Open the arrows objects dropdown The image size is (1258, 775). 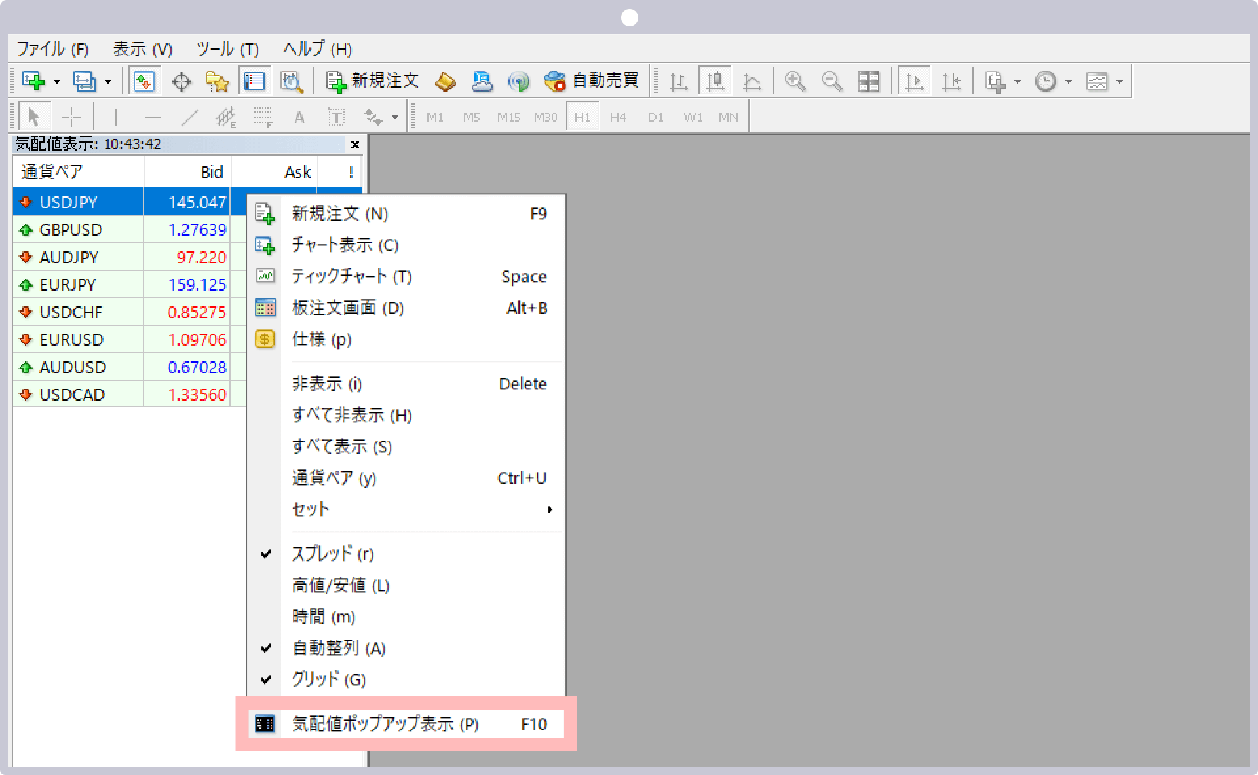394,118
